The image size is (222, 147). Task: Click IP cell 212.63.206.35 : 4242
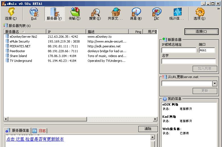[63, 37]
